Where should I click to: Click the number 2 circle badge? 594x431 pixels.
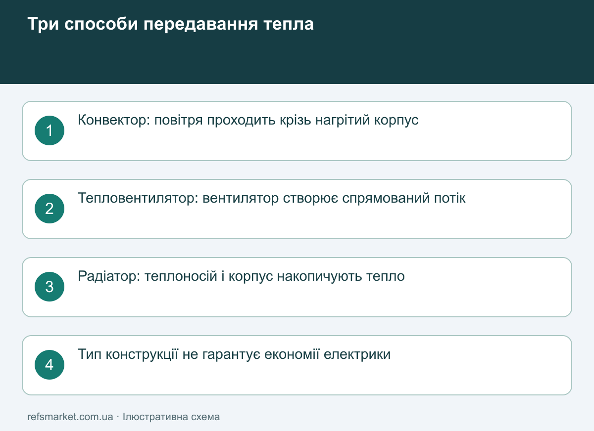click(49, 209)
